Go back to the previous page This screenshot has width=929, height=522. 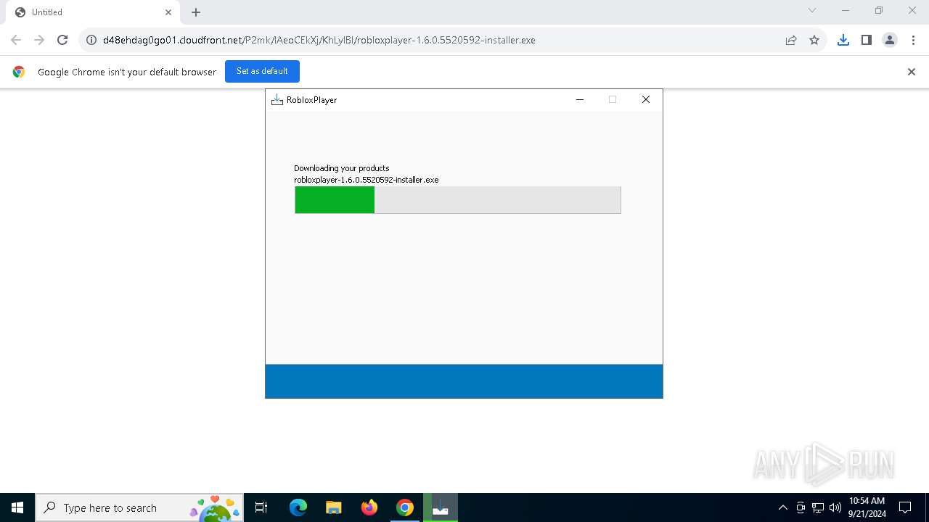tap(16, 40)
